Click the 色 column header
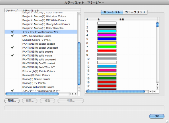 pos(107,19)
